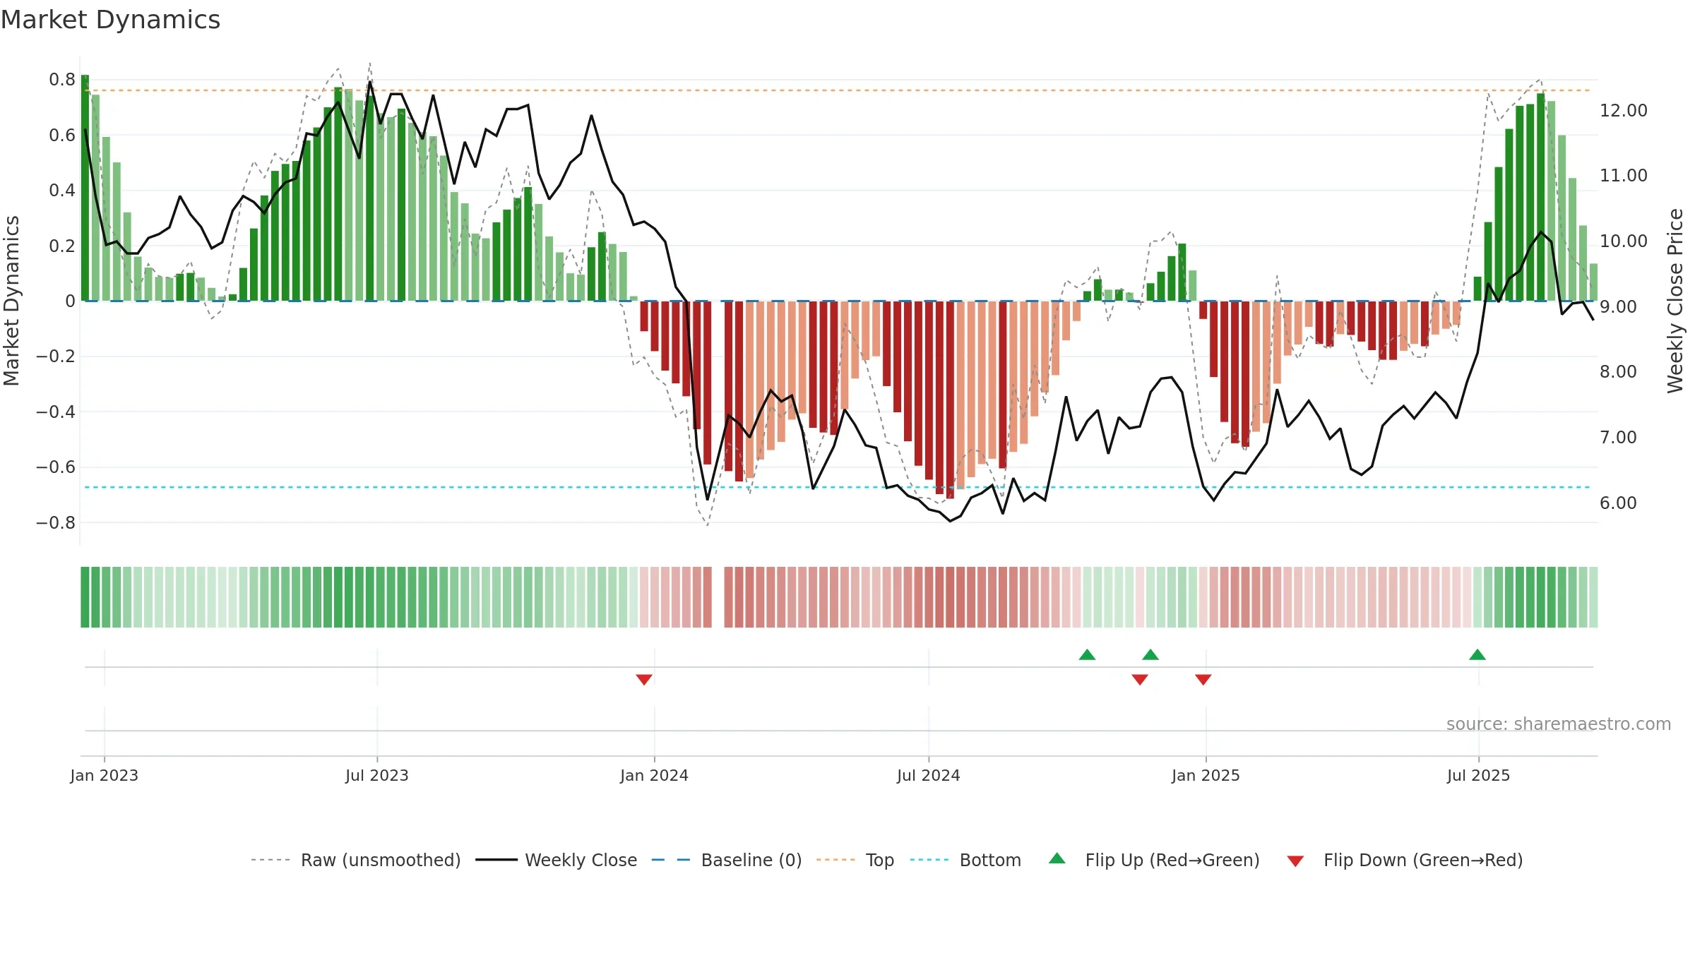Click the −0.8 left axis tick label

pos(56,522)
